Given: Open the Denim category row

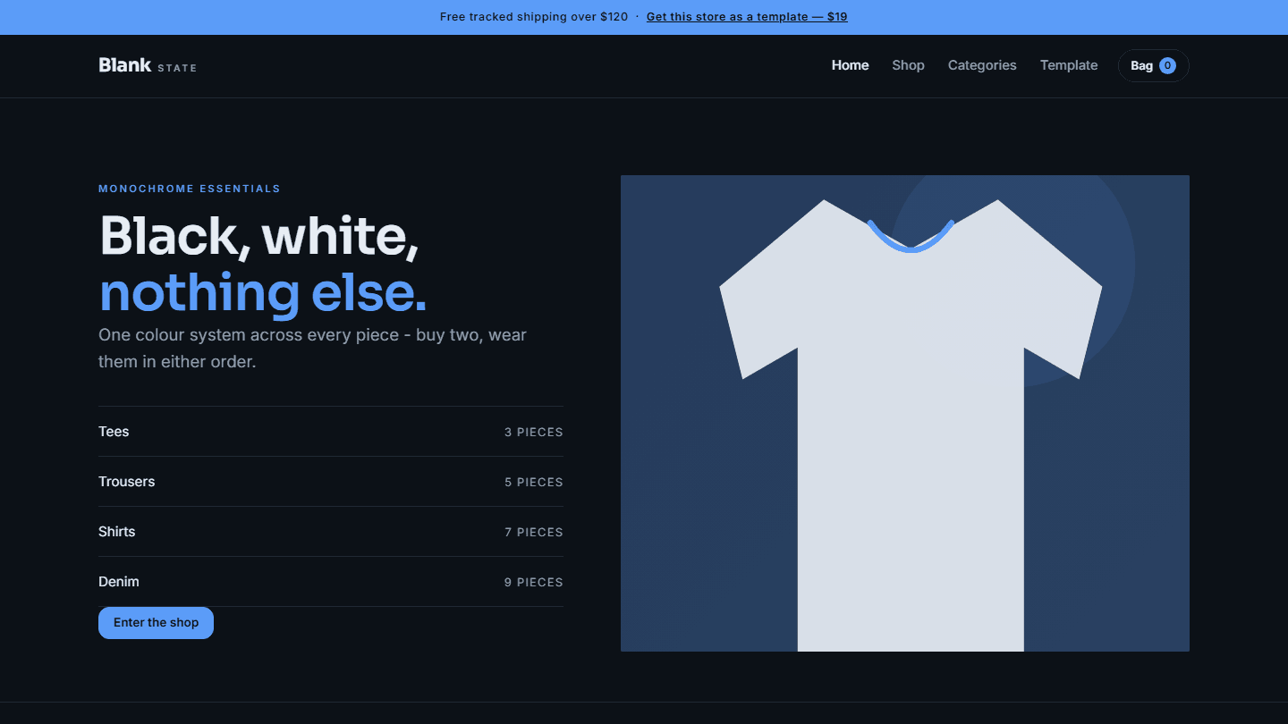Looking at the screenshot, I should click(x=331, y=582).
